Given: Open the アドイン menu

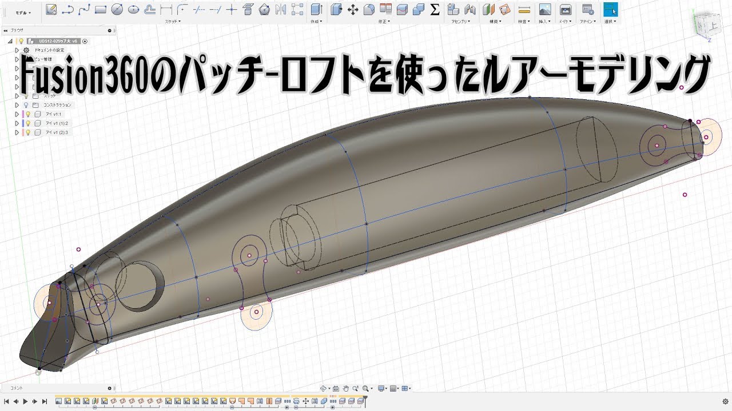Looking at the screenshot, I should click(x=587, y=22).
